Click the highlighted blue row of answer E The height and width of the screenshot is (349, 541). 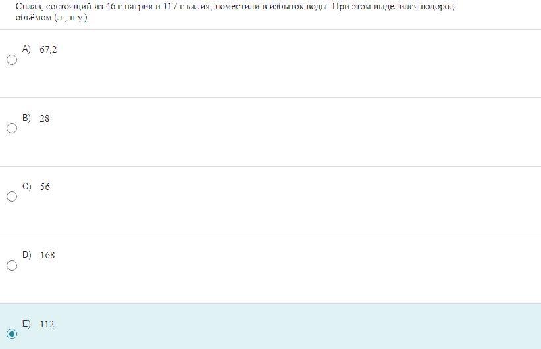[x=270, y=326]
